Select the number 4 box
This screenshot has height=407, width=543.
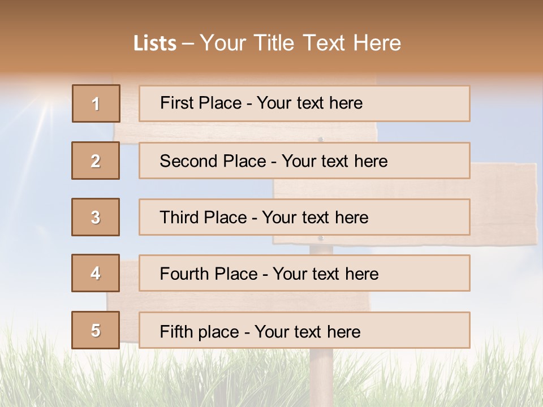[96, 273]
